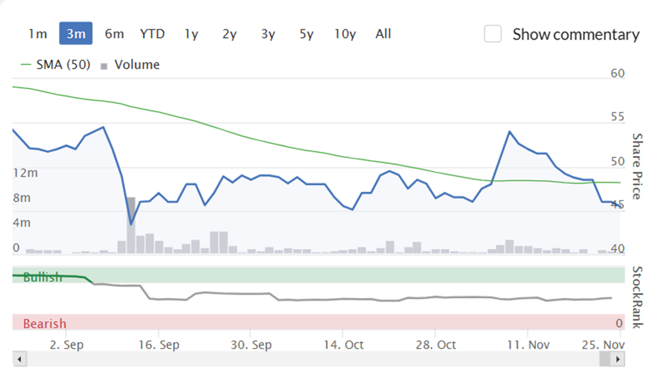Show the 10y price history
This screenshot has height=368, width=653.
point(345,34)
